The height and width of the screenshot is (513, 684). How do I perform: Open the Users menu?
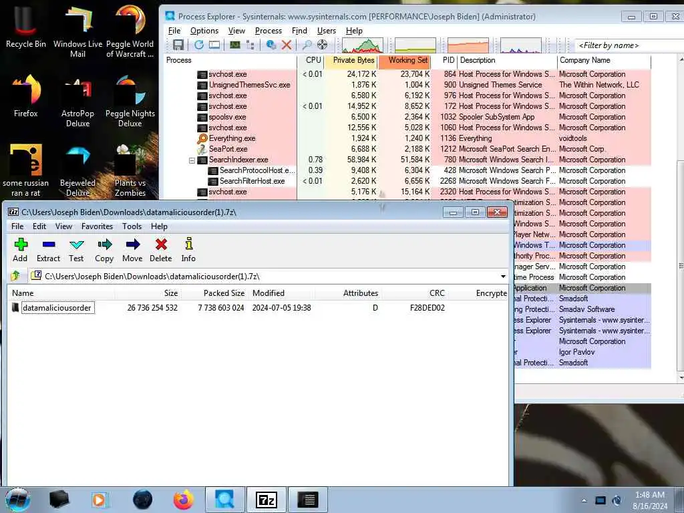click(326, 31)
